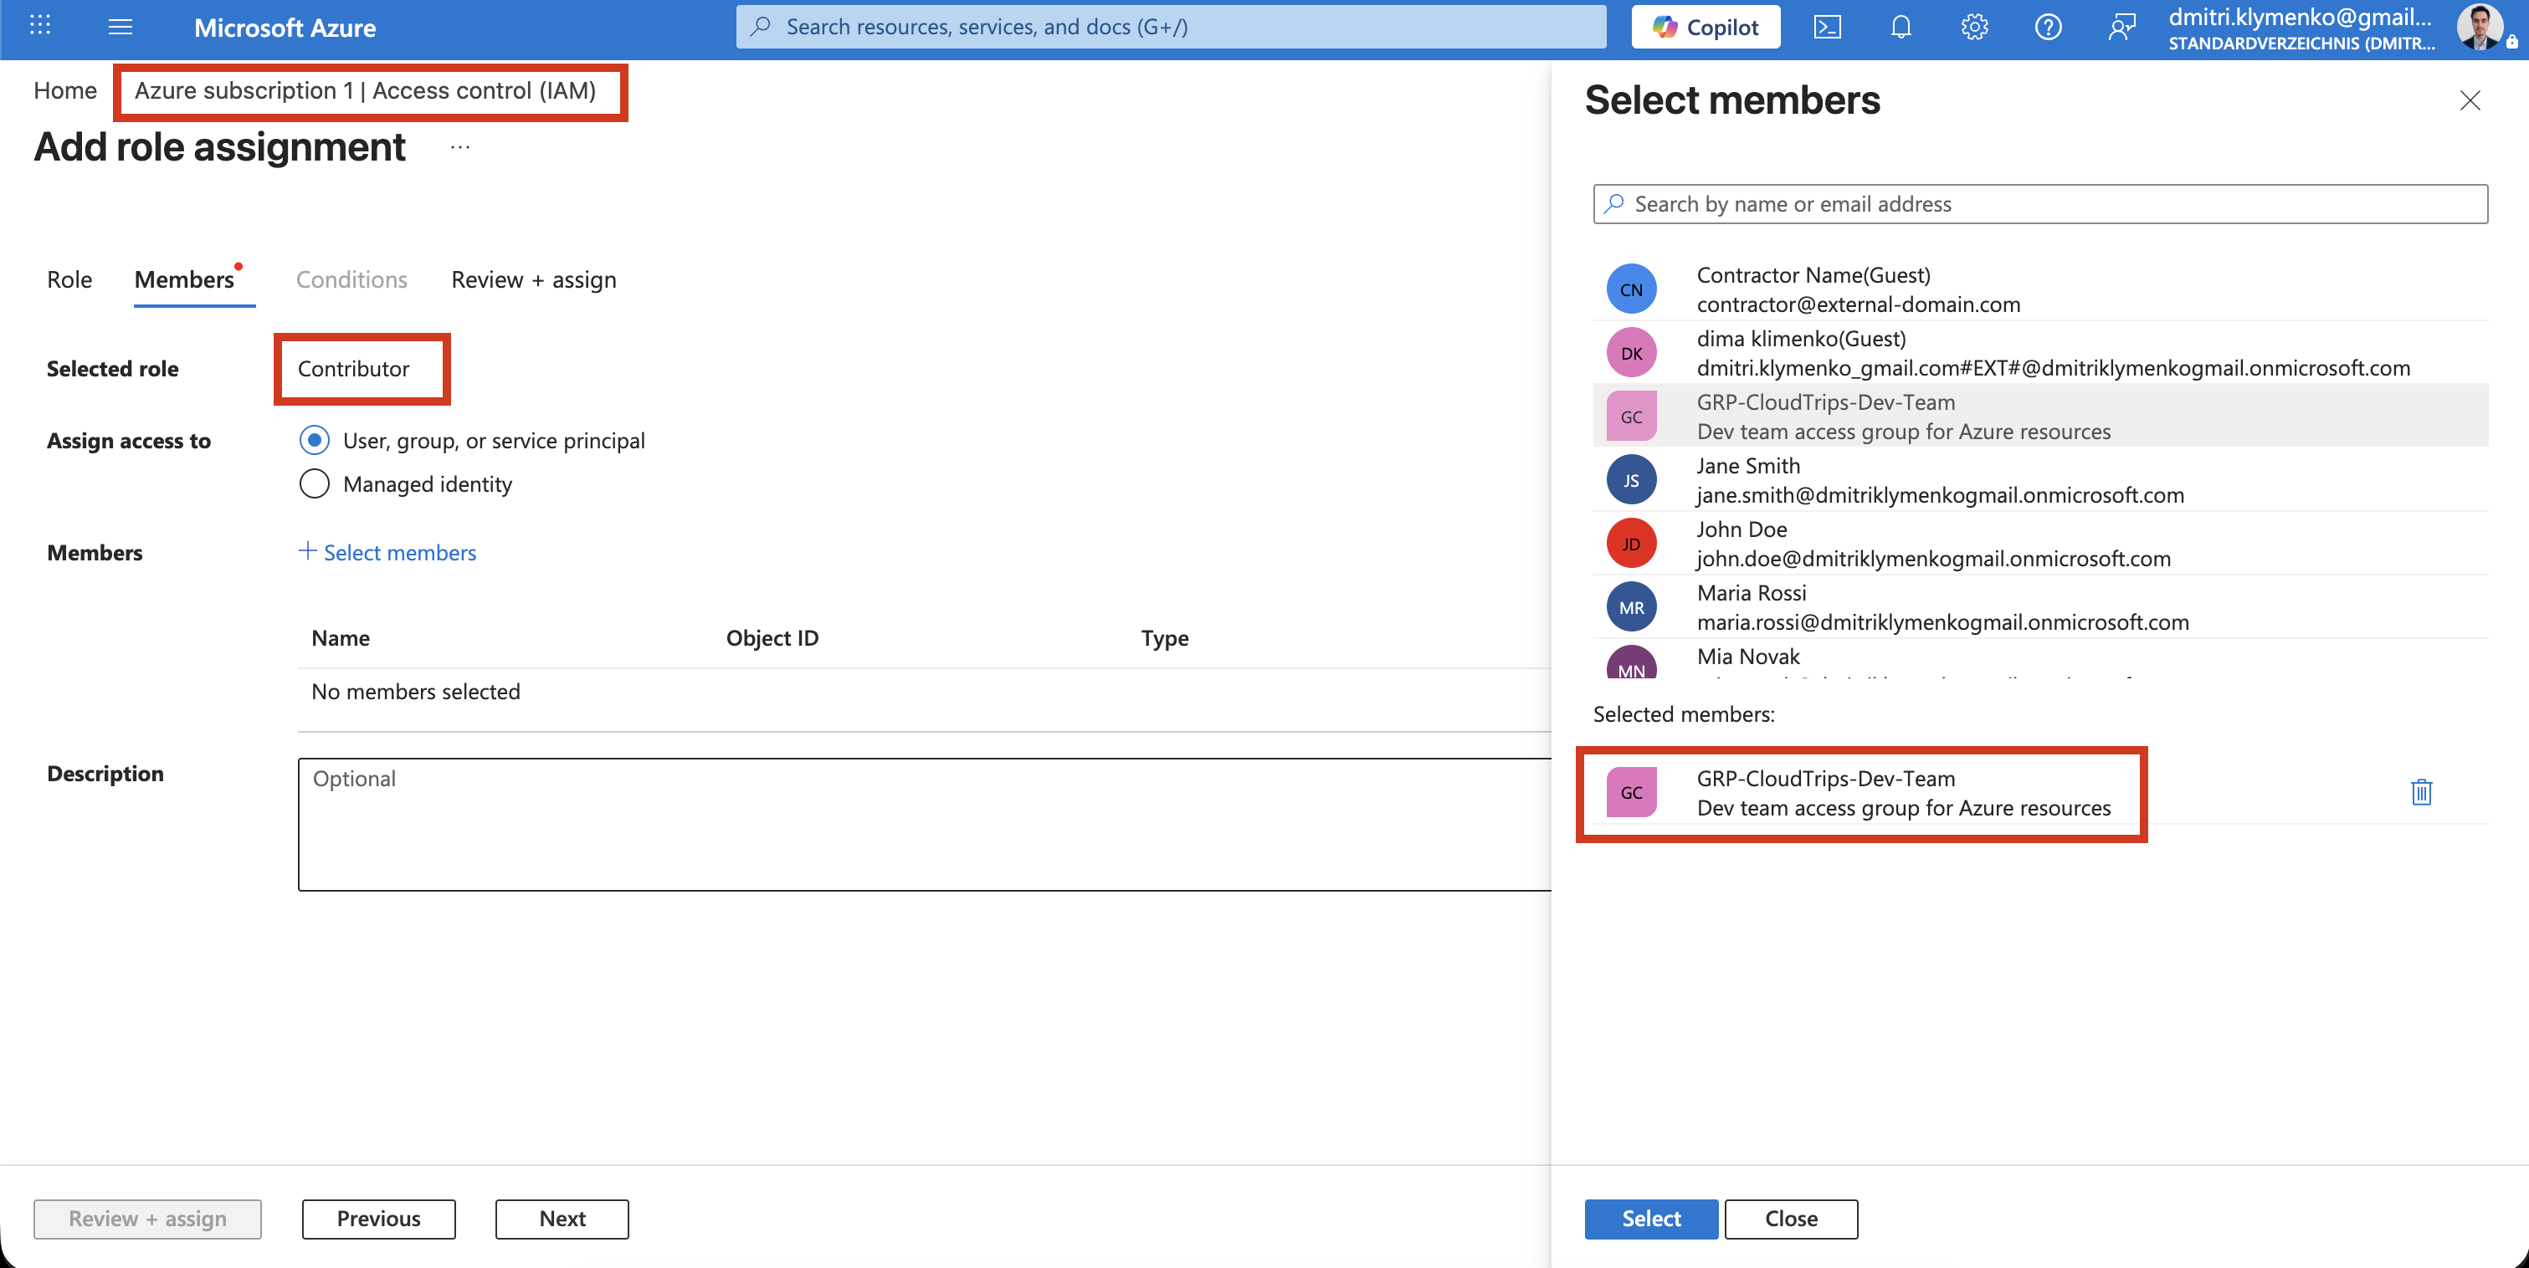Click the JD avatar for John Doe
Screen dimensions: 2529x1268
click(x=1631, y=544)
